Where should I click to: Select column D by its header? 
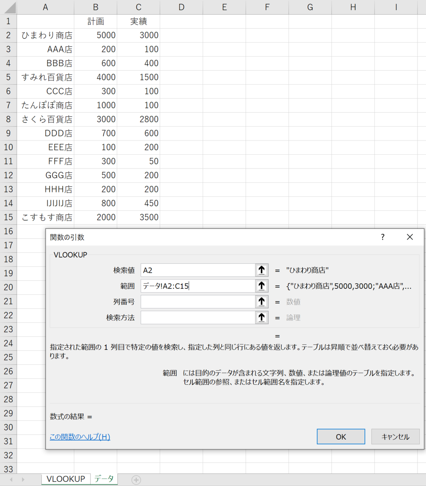tap(181, 7)
